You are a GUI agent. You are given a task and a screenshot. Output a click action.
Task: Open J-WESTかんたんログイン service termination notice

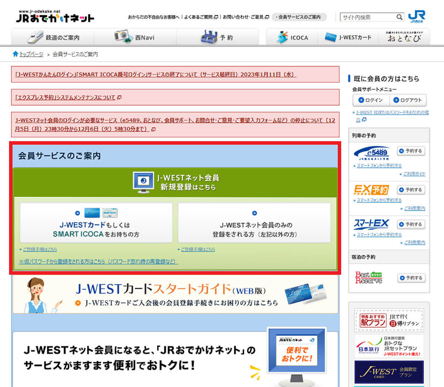pos(155,74)
